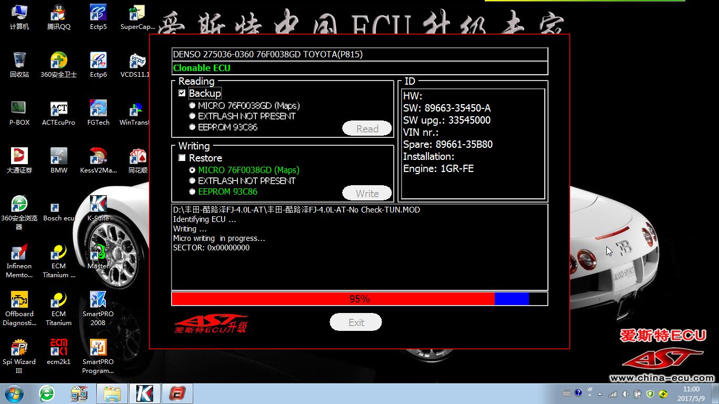Switch to the K-Suite taskbar button

tap(145, 393)
